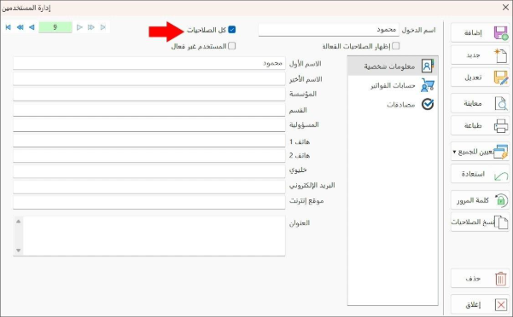Click the تعديل (Edit) pencil icon

pos(500,78)
